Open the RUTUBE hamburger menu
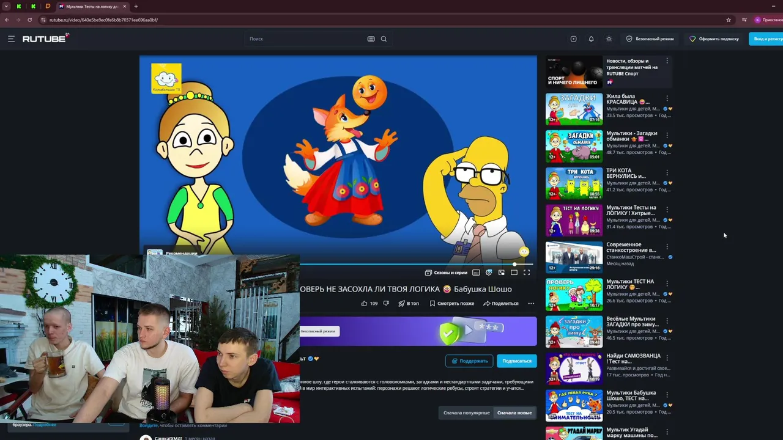Image resolution: width=783 pixels, height=440 pixels. pos(11,38)
